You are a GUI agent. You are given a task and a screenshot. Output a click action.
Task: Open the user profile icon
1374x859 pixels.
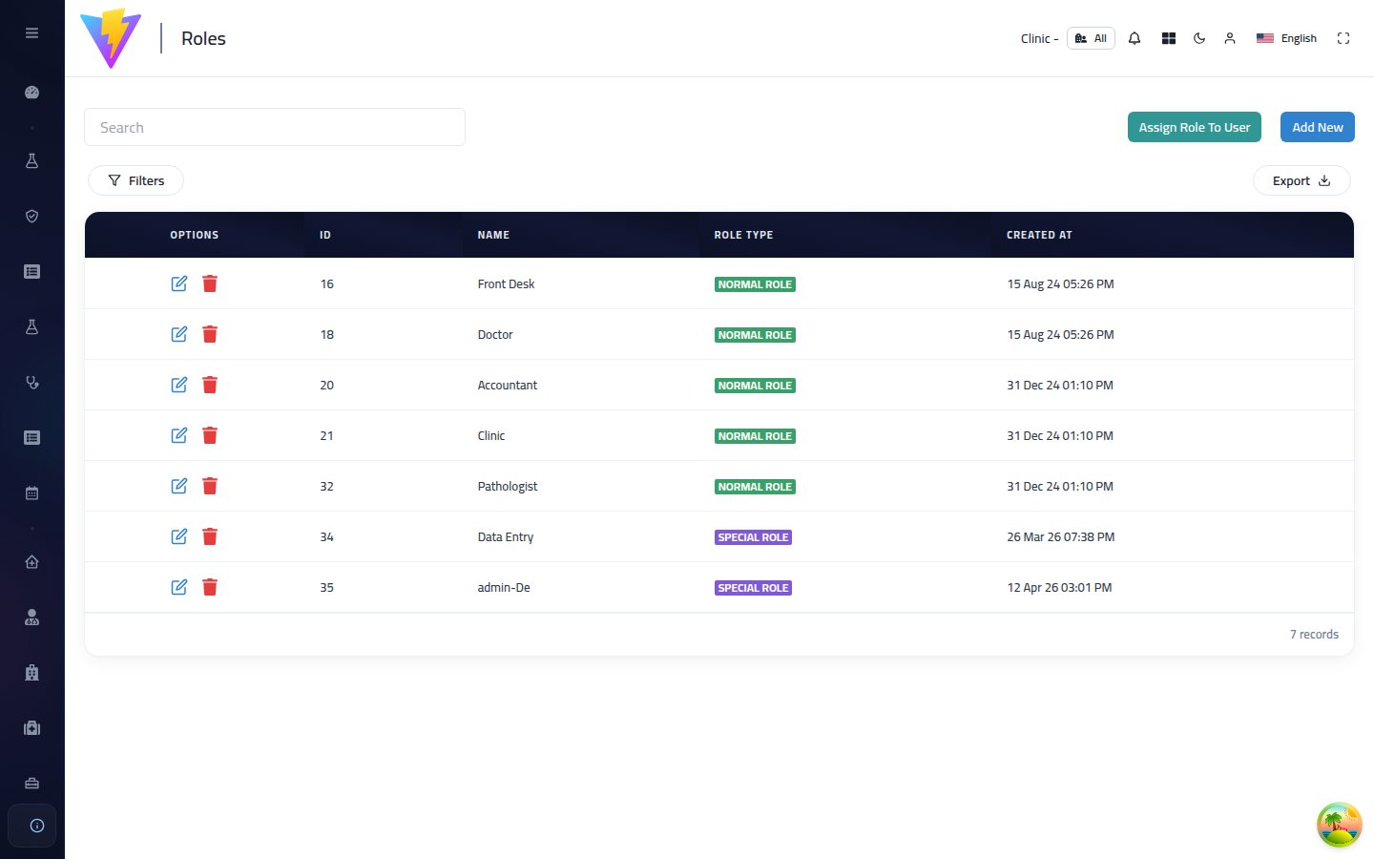click(1230, 38)
